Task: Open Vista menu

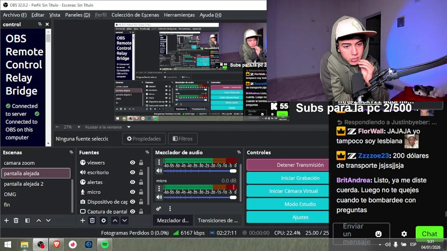Action: pos(54,15)
